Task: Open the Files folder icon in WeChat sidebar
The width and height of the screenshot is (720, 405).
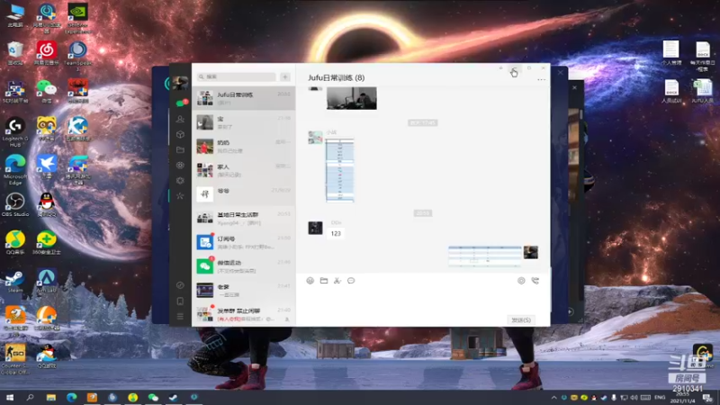Action: [180, 149]
